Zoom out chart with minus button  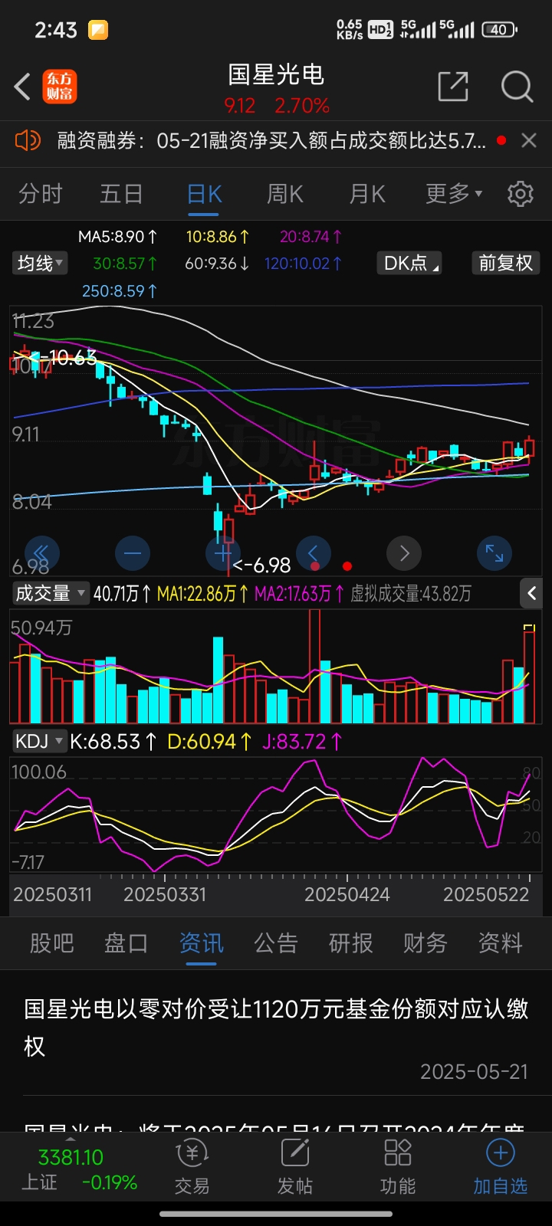click(132, 553)
